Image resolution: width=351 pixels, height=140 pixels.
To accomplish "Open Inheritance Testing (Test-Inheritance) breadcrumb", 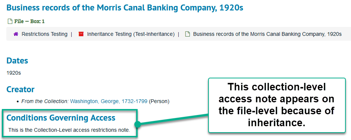I will click(x=131, y=34).
